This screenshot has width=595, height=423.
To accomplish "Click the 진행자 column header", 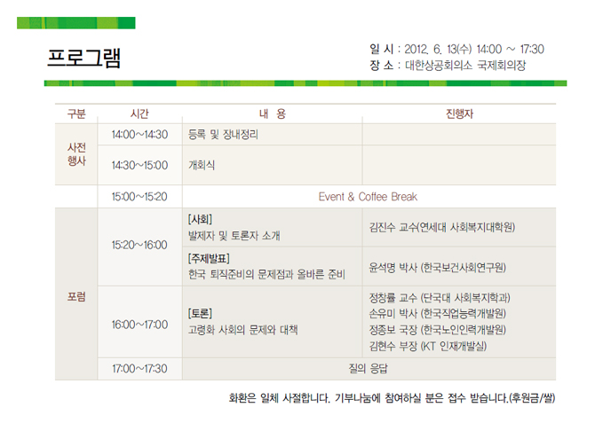I will coord(458,114).
